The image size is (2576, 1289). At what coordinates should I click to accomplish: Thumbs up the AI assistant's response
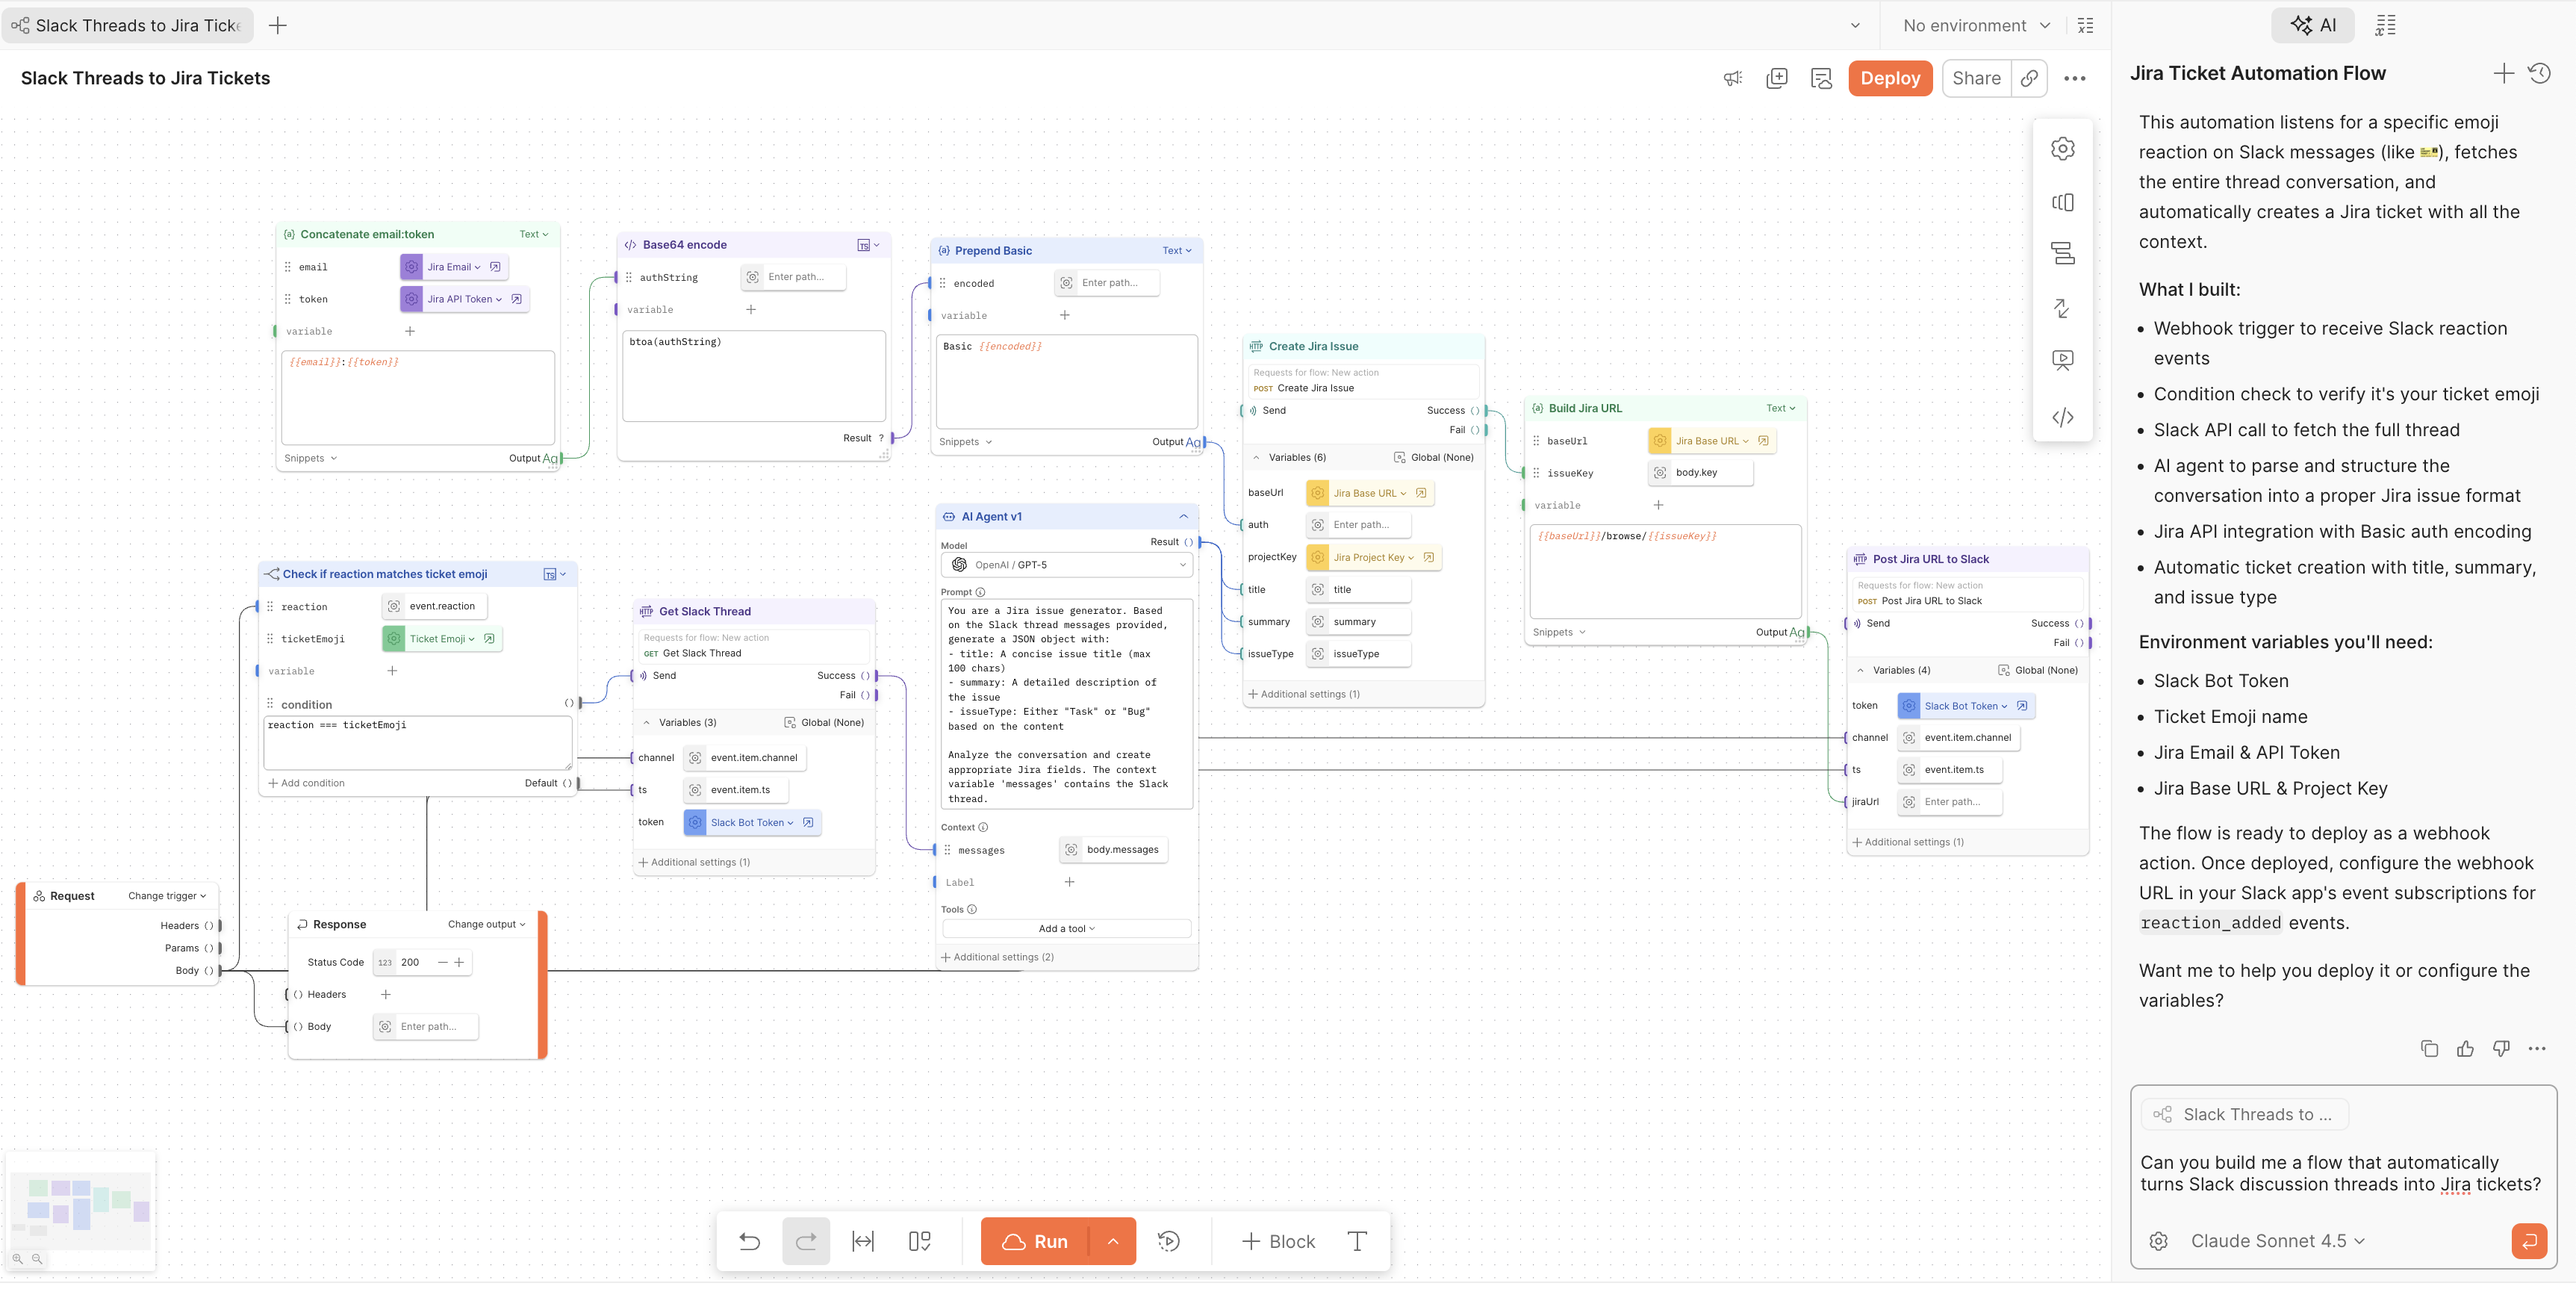[x=2466, y=1048]
